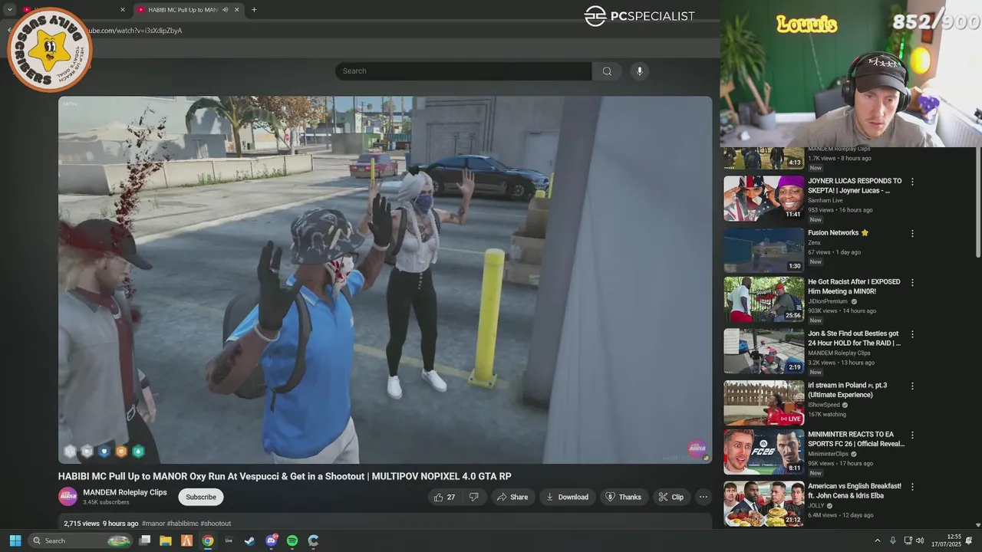Open Spotify from taskbar
The image size is (982, 552).
pyautogui.click(x=292, y=540)
